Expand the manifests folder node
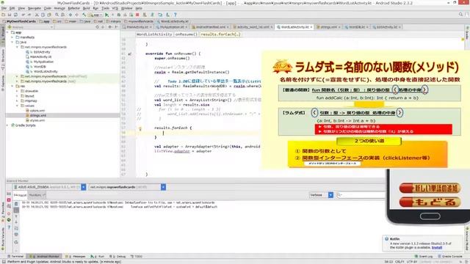Viewport: 470px width, 264px height. (12, 37)
